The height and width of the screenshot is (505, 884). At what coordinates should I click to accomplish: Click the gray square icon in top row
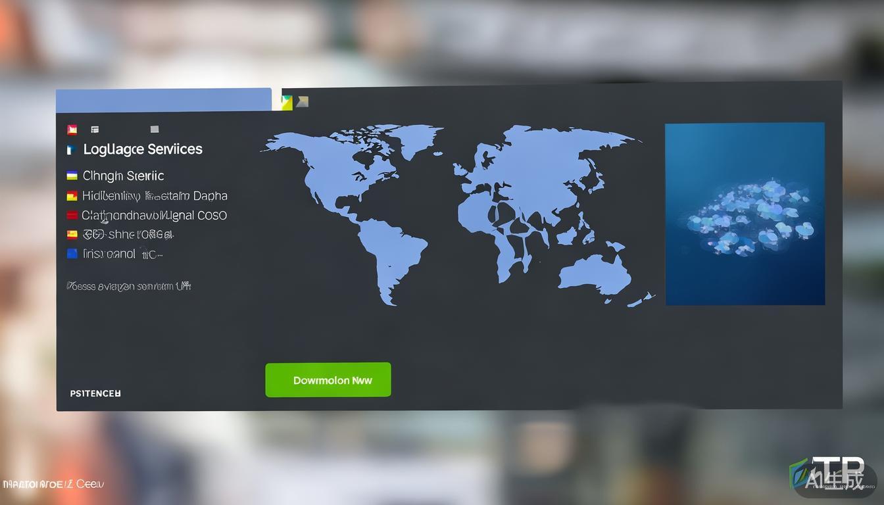155,130
